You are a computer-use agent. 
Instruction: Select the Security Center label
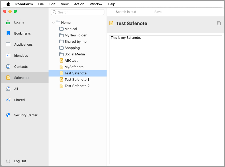(x=26, y=115)
